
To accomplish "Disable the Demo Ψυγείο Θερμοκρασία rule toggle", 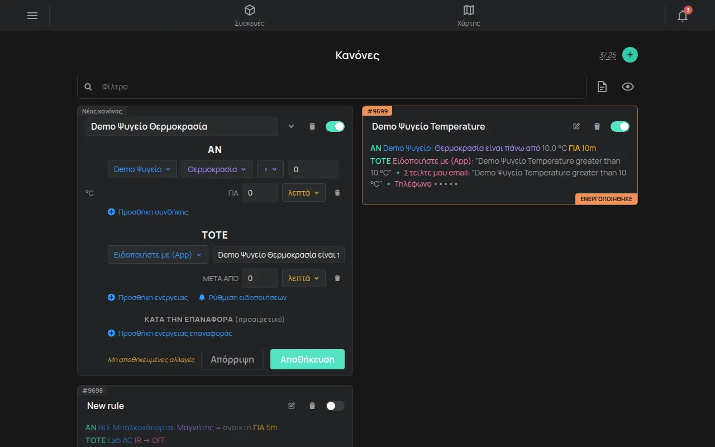I will (x=335, y=126).
